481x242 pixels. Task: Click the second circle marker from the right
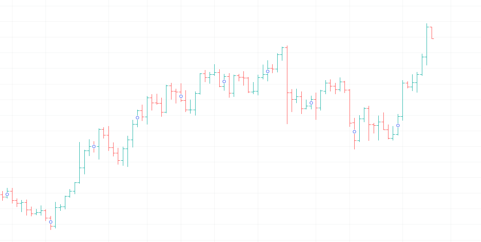pos(354,132)
